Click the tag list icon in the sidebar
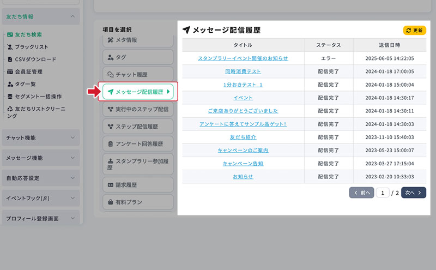The image size is (436, 270). pos(10,84)
